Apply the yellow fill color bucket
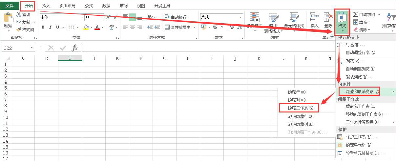 coord(86,27)
